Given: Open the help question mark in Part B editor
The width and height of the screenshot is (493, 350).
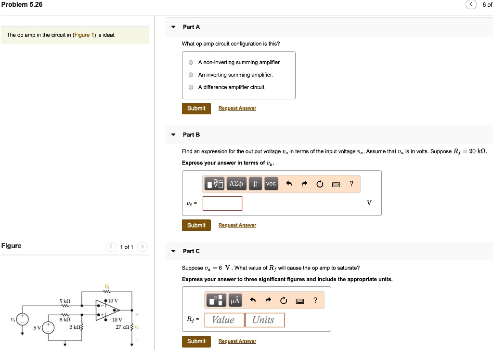Looking at the screenshot, I should pos(351,184).
